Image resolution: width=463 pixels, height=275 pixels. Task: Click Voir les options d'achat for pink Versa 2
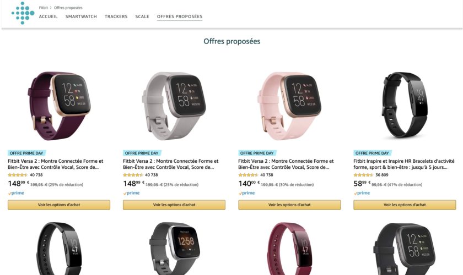[289, 205]
